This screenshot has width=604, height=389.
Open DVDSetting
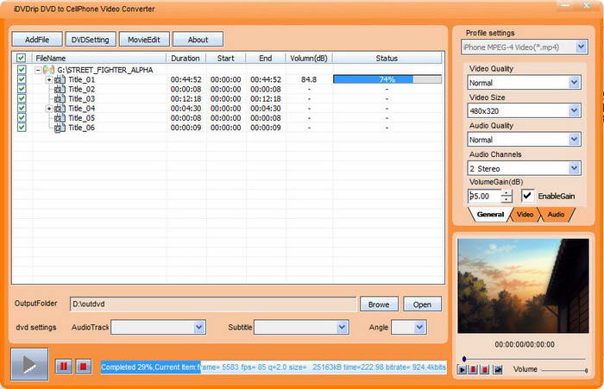(90, 40)
